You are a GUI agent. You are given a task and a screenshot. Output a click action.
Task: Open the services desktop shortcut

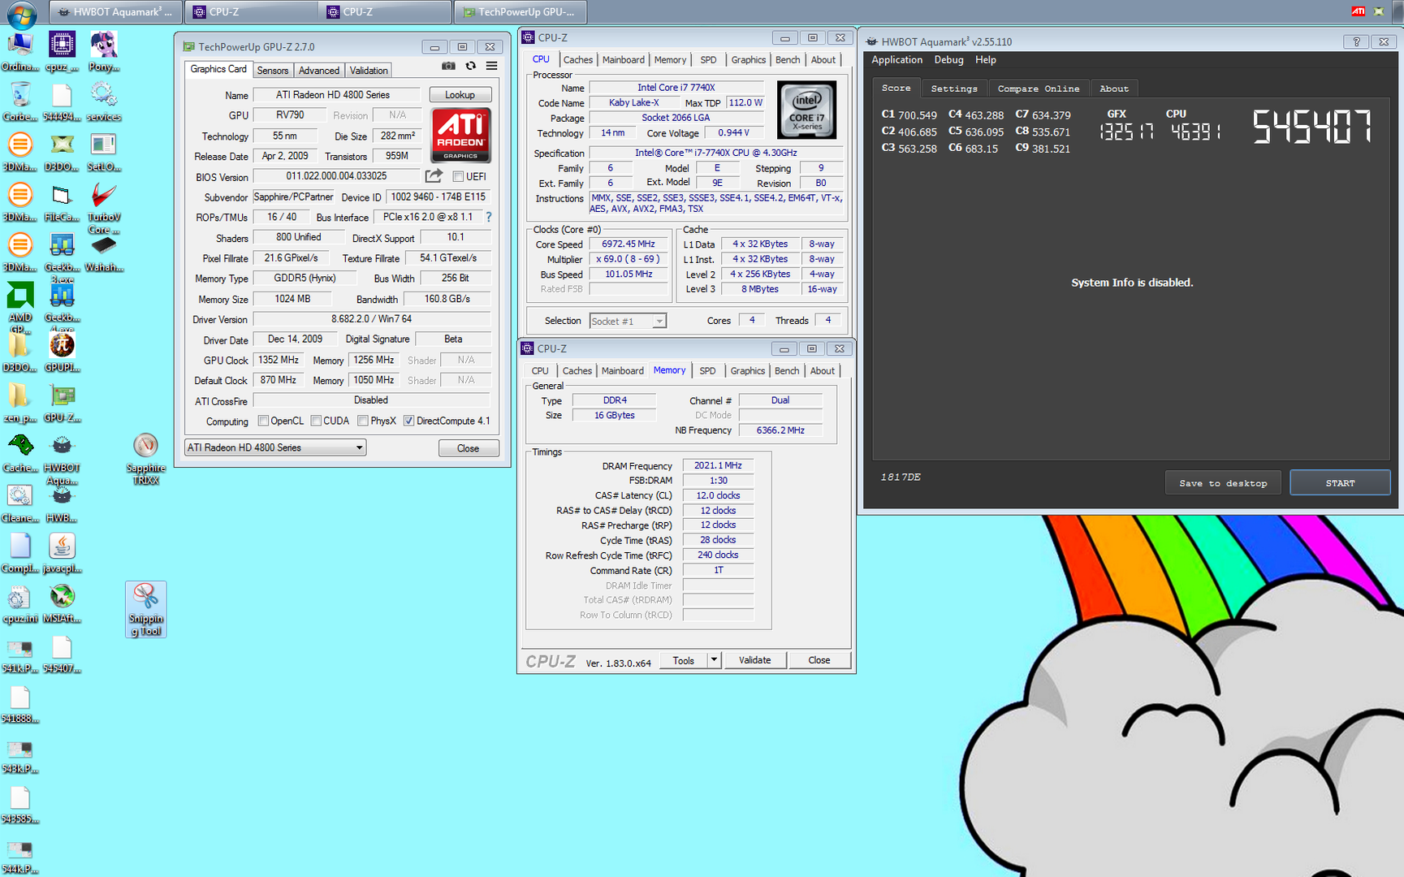(x=104, y=102)
